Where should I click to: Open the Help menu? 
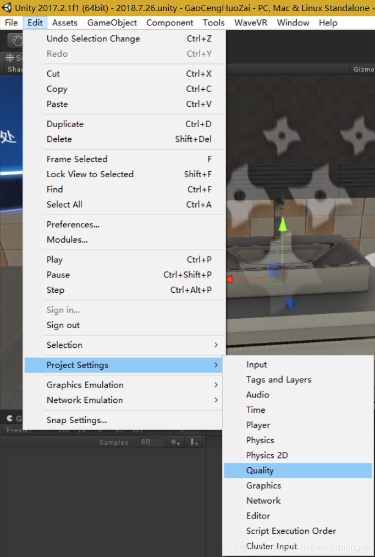tap(328, 23)
